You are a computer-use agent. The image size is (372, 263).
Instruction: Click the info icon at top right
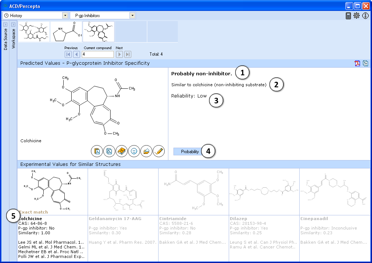365,16
